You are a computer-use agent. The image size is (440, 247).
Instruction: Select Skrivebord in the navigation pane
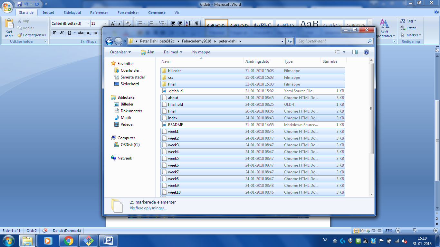point(130,84)
